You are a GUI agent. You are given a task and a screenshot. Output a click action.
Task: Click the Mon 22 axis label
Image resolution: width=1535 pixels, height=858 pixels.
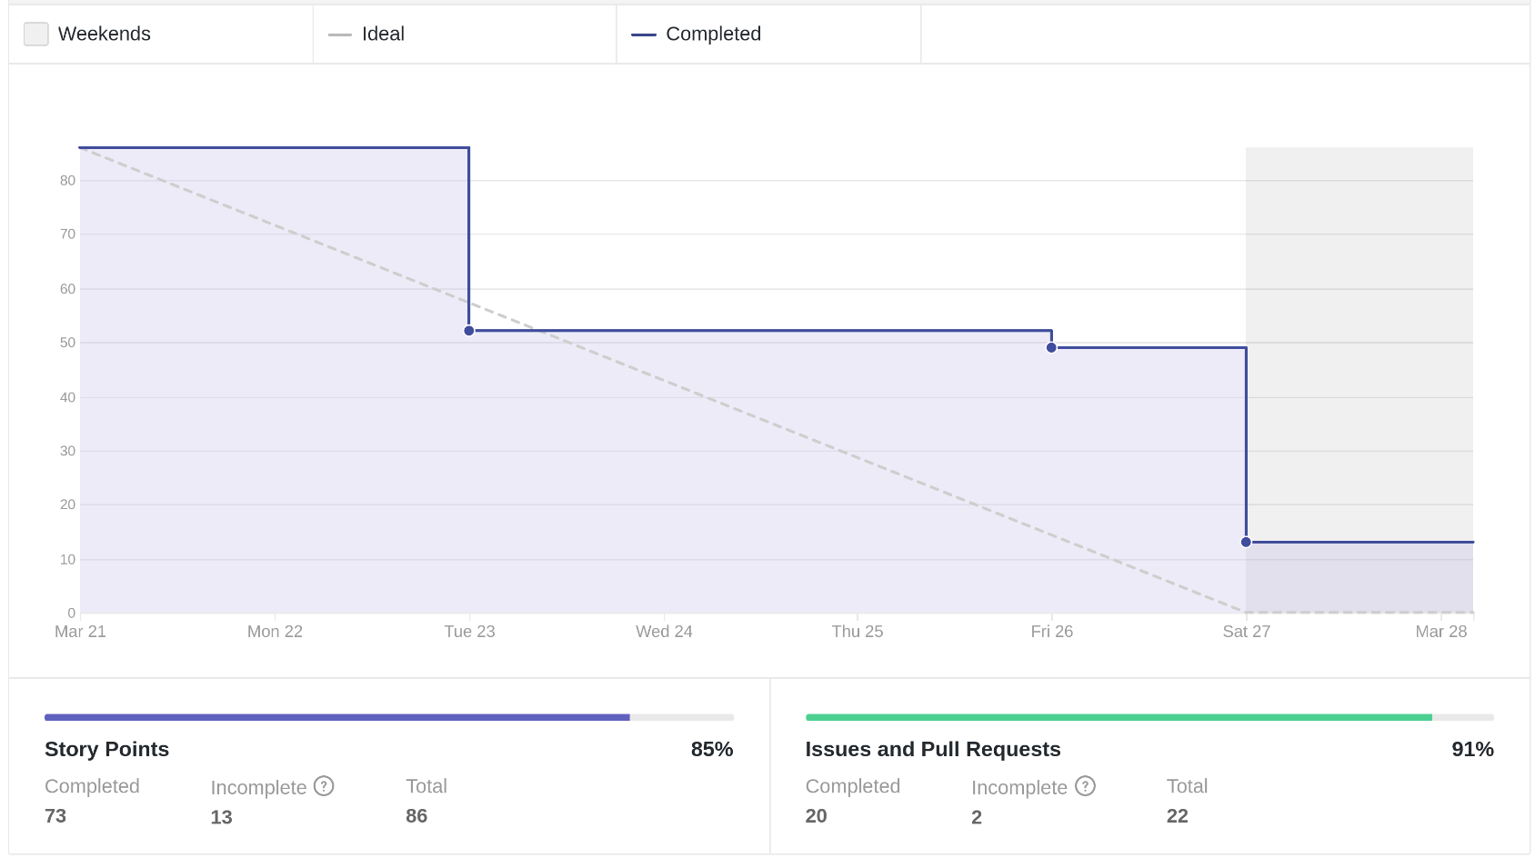pyautogui.click(x=275, y=632)
